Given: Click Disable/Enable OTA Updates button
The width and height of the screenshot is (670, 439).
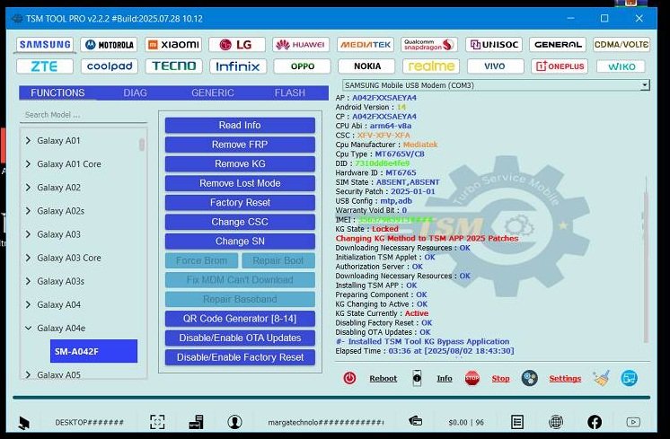Looking at the screenshot, I should click(x=240, y=338).
